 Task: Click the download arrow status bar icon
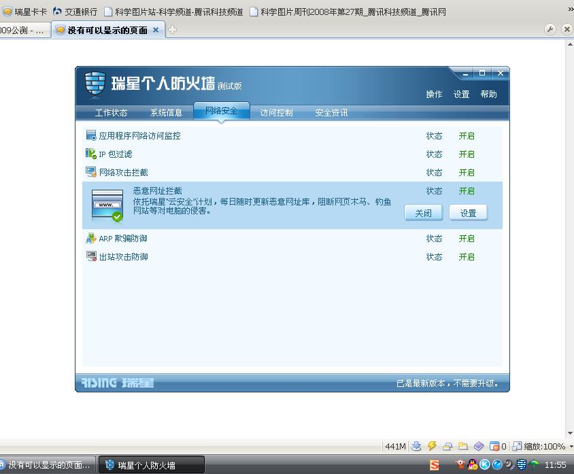coord(416,446)
